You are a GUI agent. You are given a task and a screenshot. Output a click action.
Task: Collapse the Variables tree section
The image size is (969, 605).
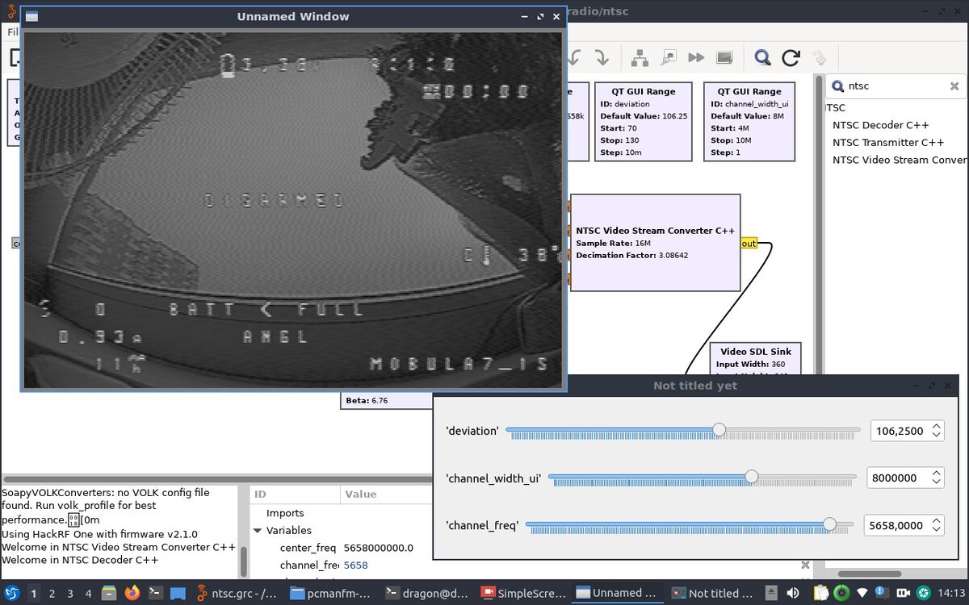(258, 531)
